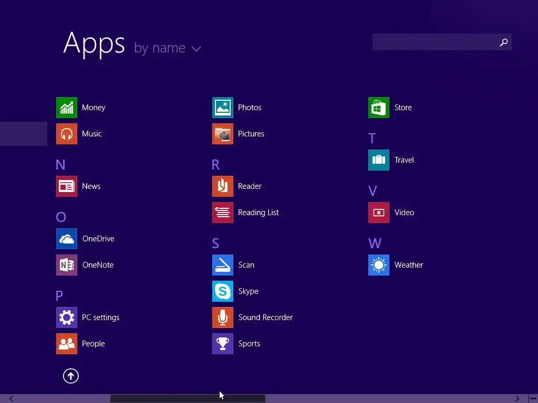Click the scrollbar right arrow
Image resolution: width=538 pixels, height=403 pixels.
tap(517, 399)
